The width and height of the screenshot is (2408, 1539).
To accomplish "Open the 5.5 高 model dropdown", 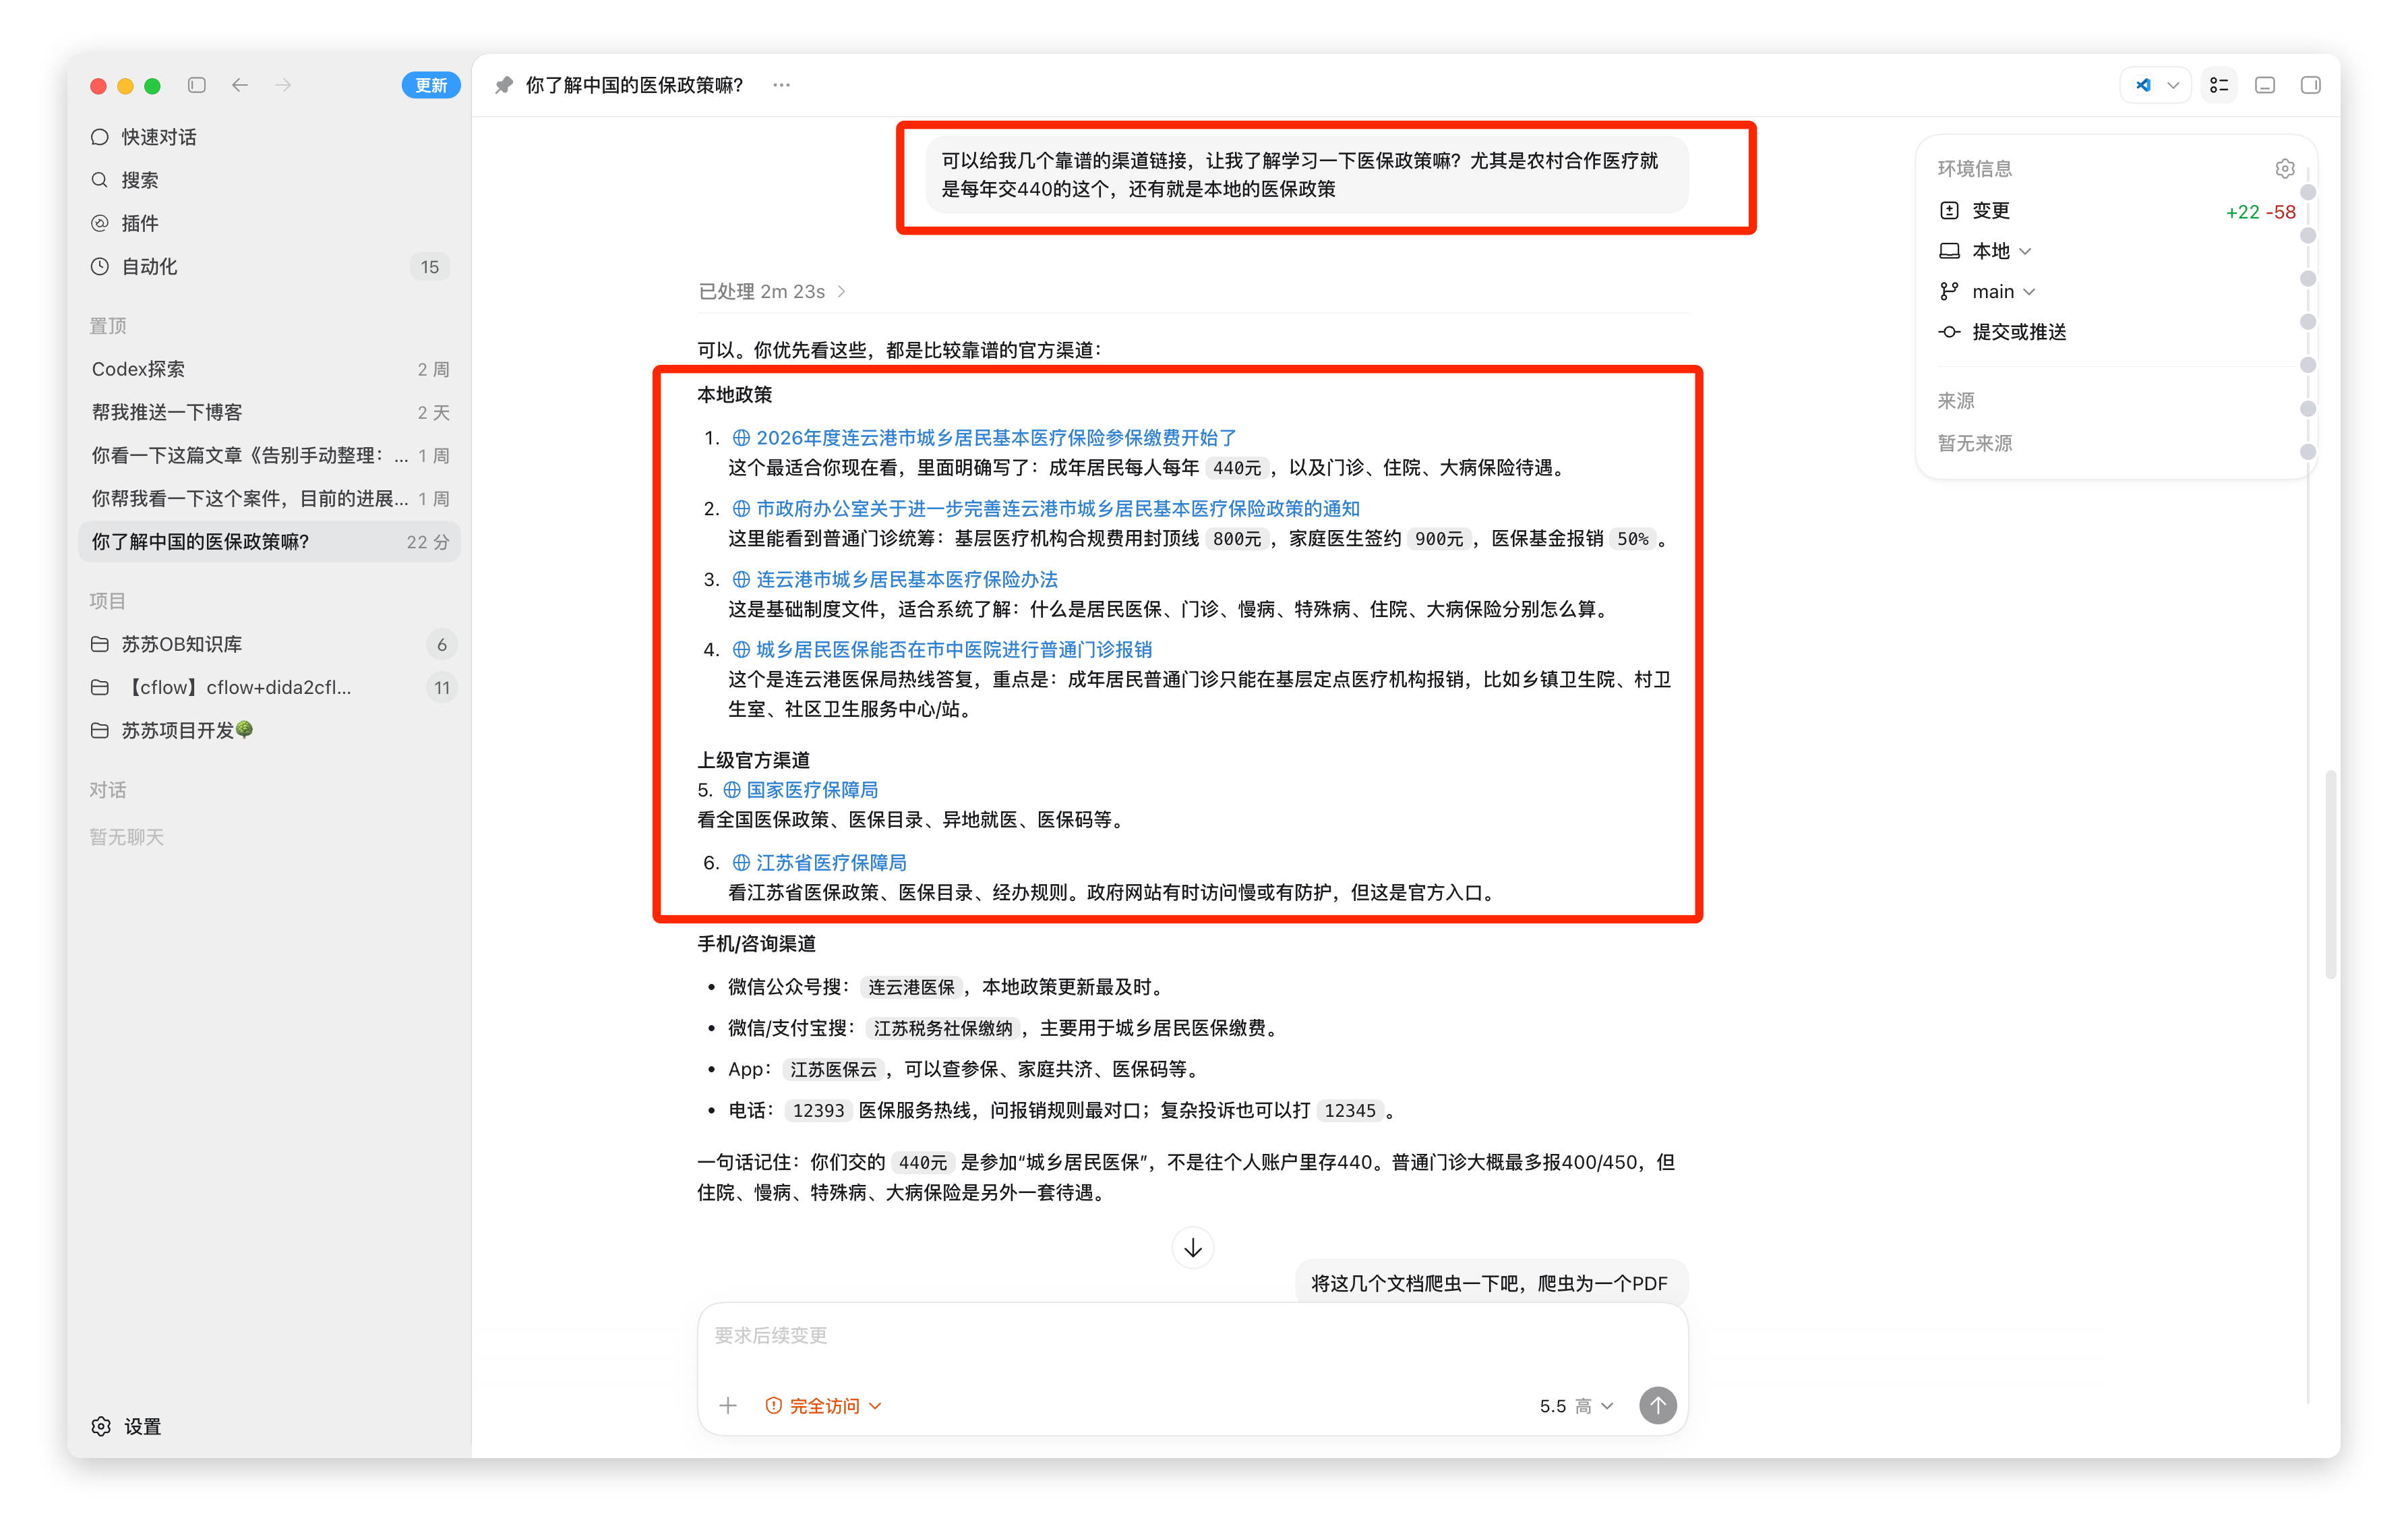I will (1576, 1406).
